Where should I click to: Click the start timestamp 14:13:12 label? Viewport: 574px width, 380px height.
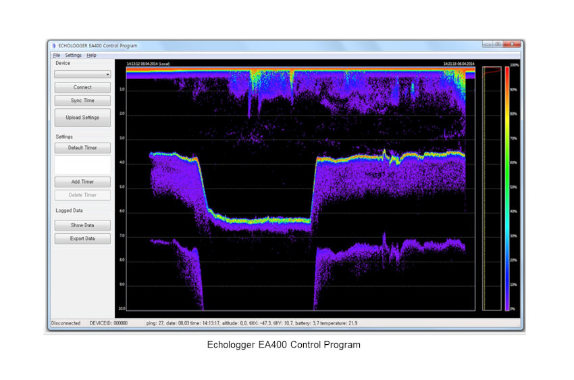(x=148, y=64)
